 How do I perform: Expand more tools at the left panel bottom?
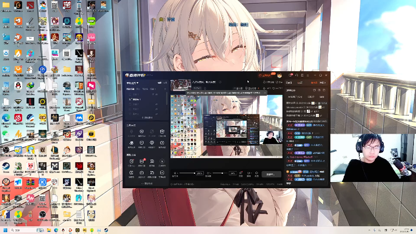pos(147,184)
